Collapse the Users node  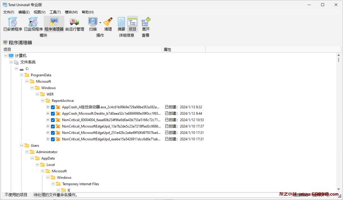[x=22, y=145]
